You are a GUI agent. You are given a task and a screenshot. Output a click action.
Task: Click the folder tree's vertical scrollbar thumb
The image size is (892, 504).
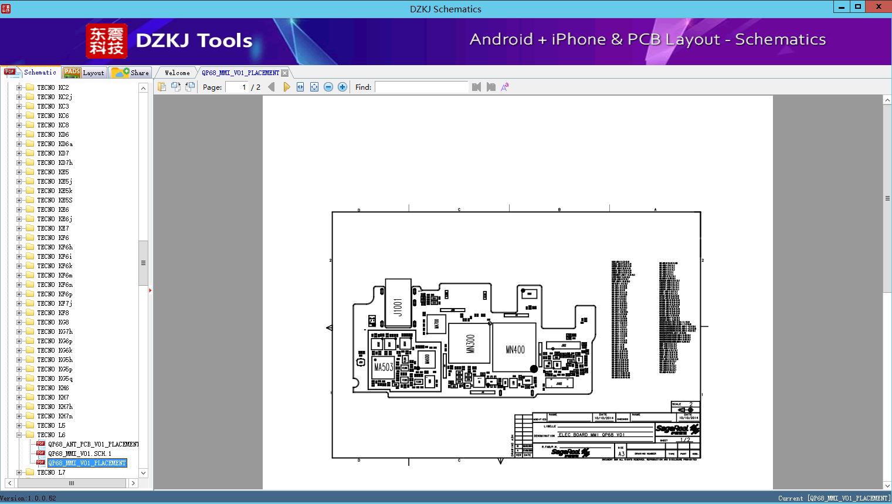(143, 263)
